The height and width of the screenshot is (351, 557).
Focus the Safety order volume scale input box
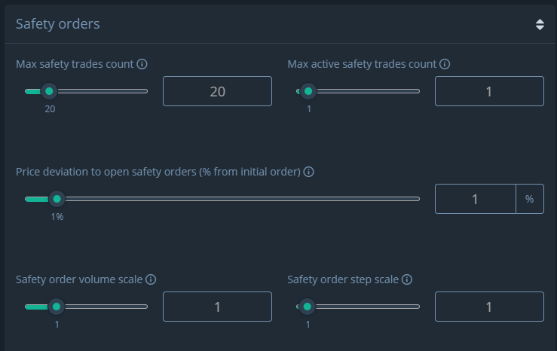(x=217, y=307)
